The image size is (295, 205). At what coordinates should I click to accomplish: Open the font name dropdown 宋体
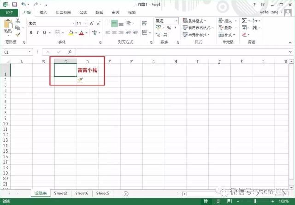click(73, 23)
